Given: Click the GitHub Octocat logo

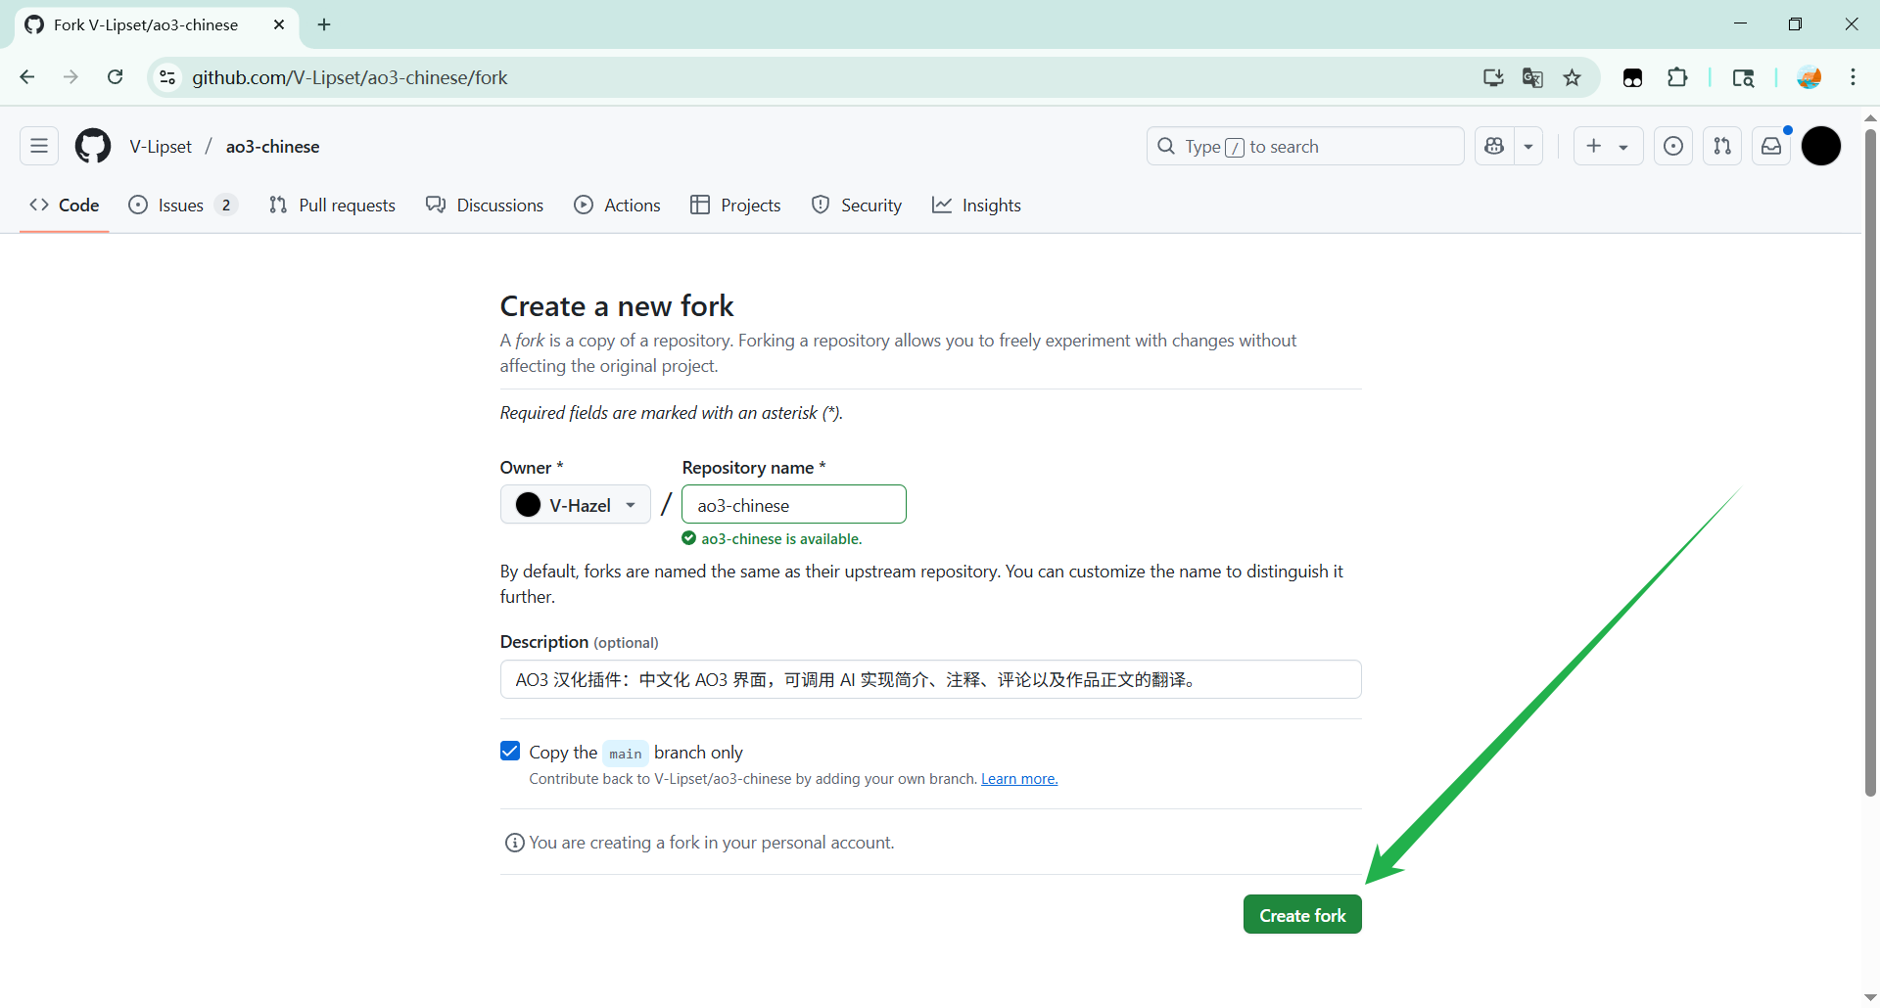Looking at the screenshot, I should pyautogui.click(x=93, y=147).
